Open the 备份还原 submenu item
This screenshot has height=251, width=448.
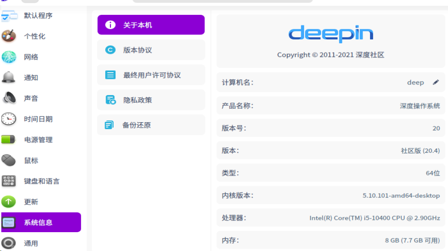[x=151, y=125]
